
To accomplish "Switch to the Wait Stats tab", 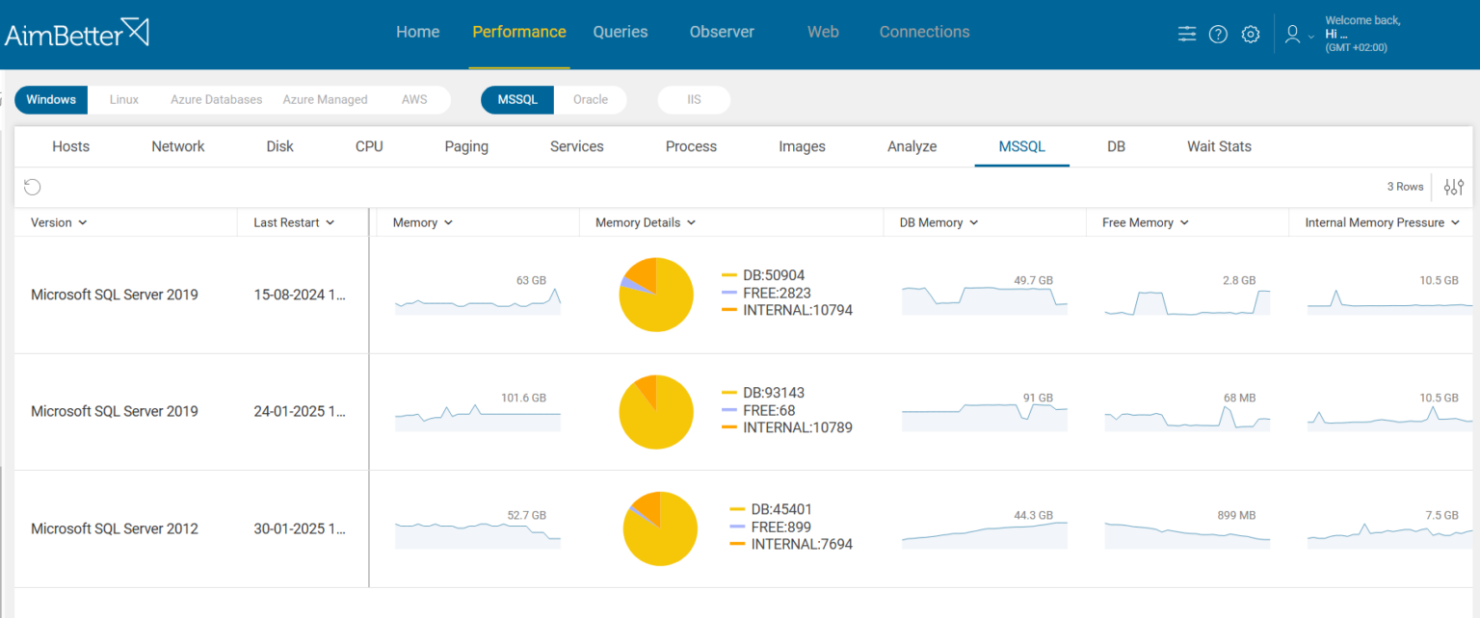I will [1218, 146].
